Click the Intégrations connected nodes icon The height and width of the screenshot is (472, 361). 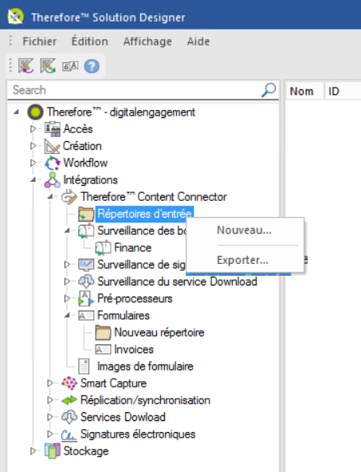click(53, 180)
